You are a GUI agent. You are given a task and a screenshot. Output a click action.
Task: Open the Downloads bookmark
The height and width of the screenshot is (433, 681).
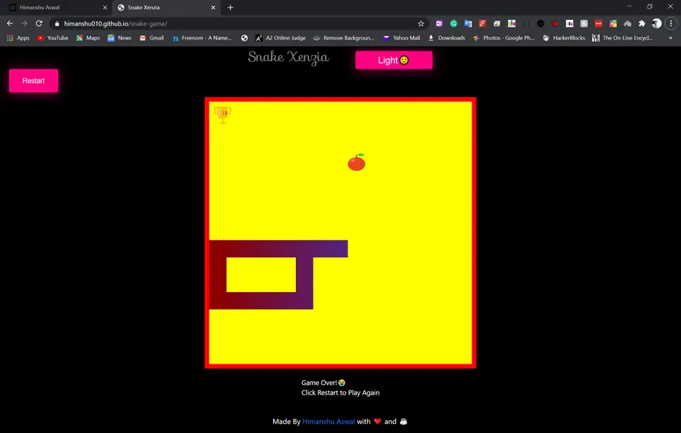pos(446,38)
